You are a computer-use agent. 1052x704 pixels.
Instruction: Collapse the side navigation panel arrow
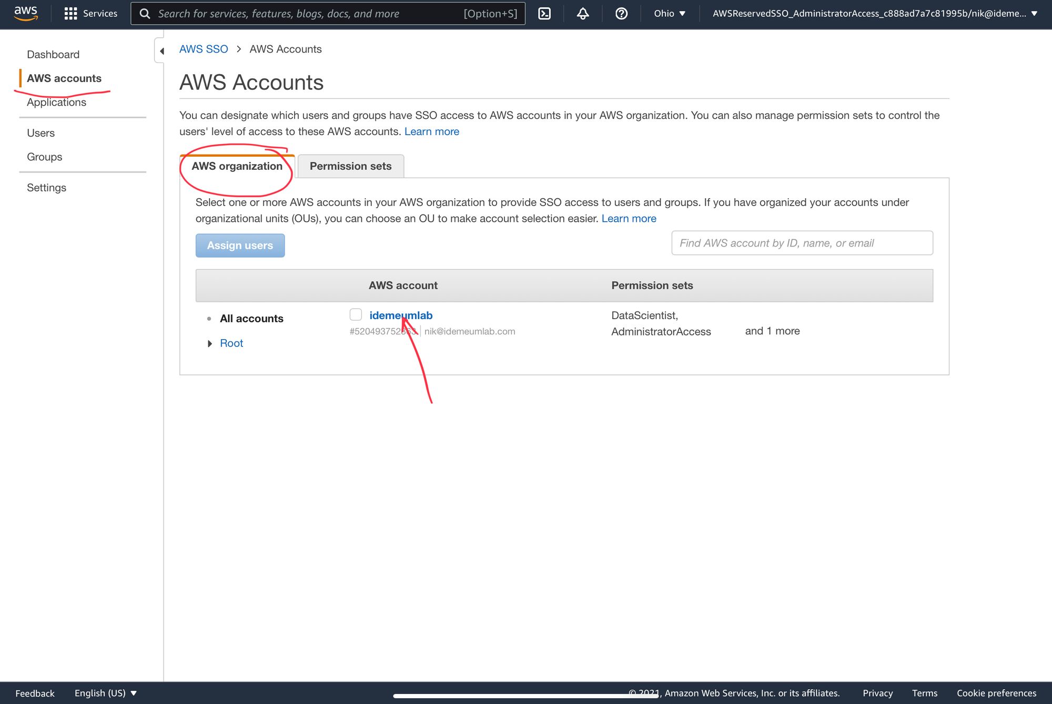[161, 51]
